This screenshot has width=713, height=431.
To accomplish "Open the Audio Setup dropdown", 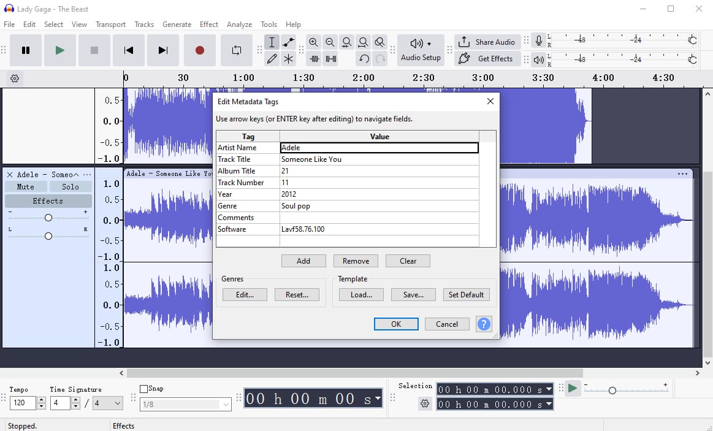I will pyautogui.click(x=421, y=50).
